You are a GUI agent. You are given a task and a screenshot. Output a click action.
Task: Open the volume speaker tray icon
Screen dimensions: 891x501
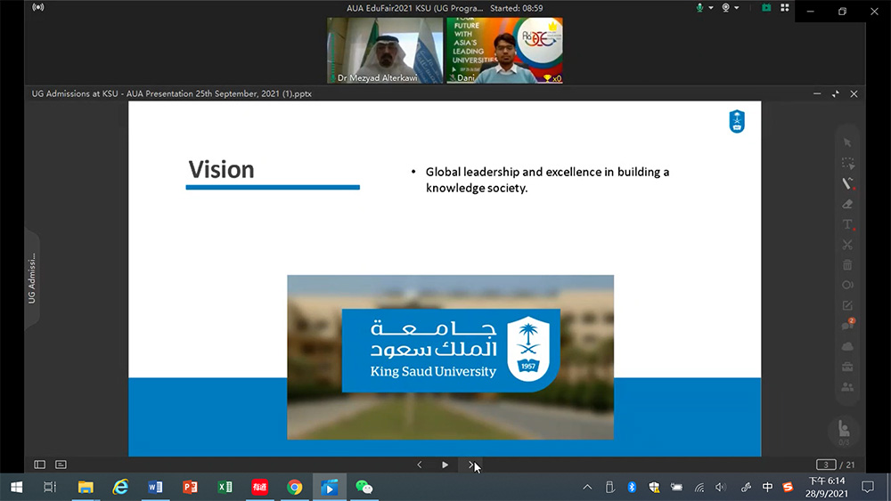[721, 487]
